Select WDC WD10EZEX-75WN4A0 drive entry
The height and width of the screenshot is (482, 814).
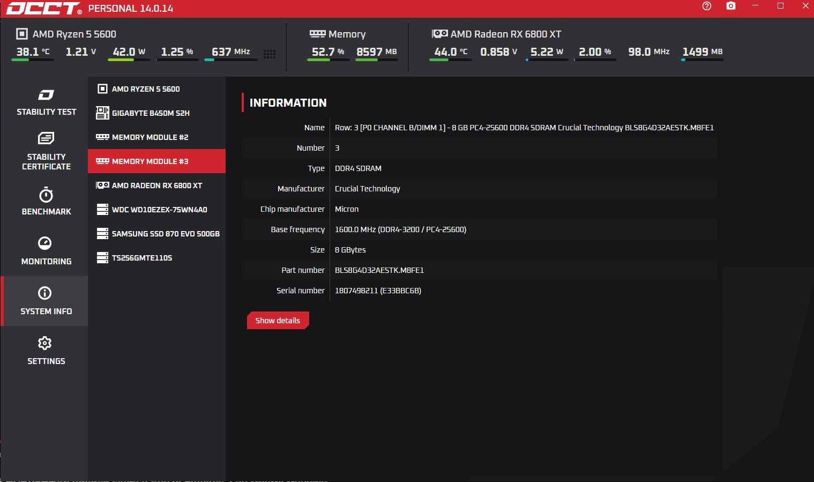(x=156, y=210)
